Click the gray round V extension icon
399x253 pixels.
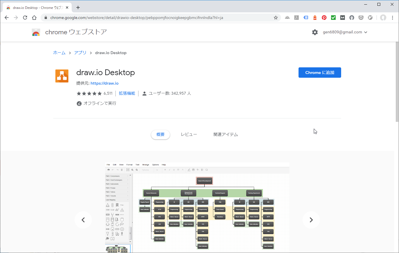click(x=370, y=18)
